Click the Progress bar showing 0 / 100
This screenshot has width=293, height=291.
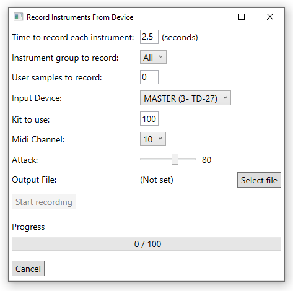[146, 244]
